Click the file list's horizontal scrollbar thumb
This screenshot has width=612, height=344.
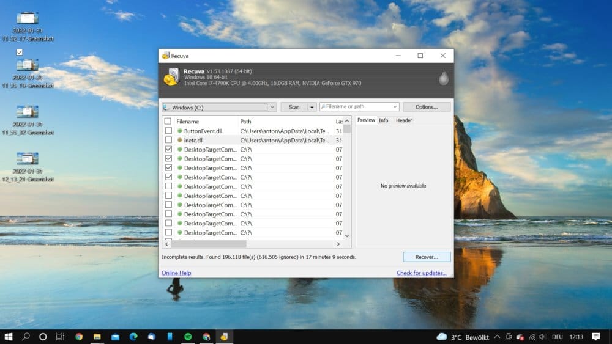click(209, 244)
